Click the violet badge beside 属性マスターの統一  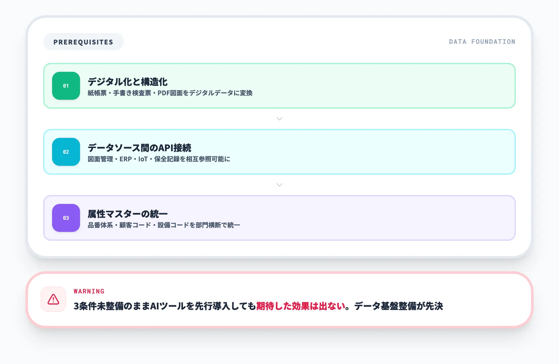tap(66, 218)
